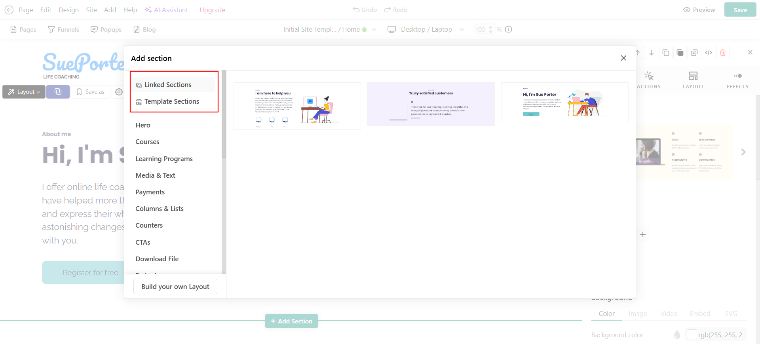This screenshot has height=344, width=760.
Task: Click the color droplet icon
Action: pyautogui.click(x=677, y=334)
